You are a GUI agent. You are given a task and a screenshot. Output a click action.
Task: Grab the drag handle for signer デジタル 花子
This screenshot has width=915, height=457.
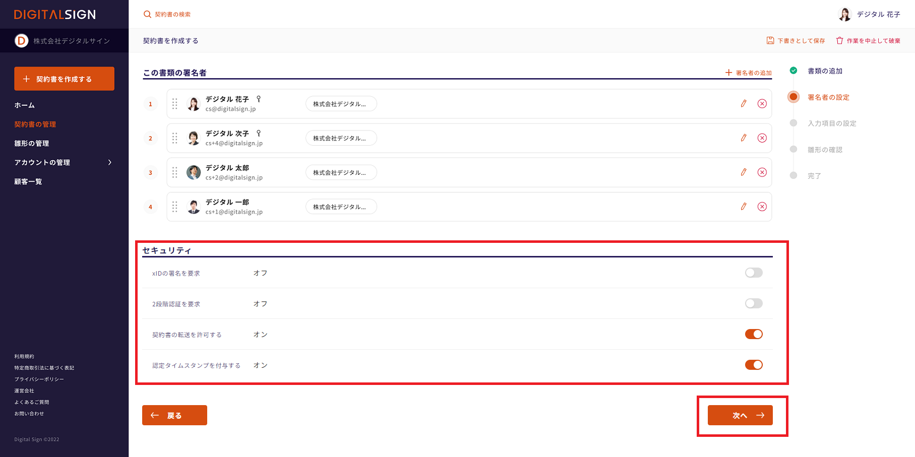coord(175,104)
